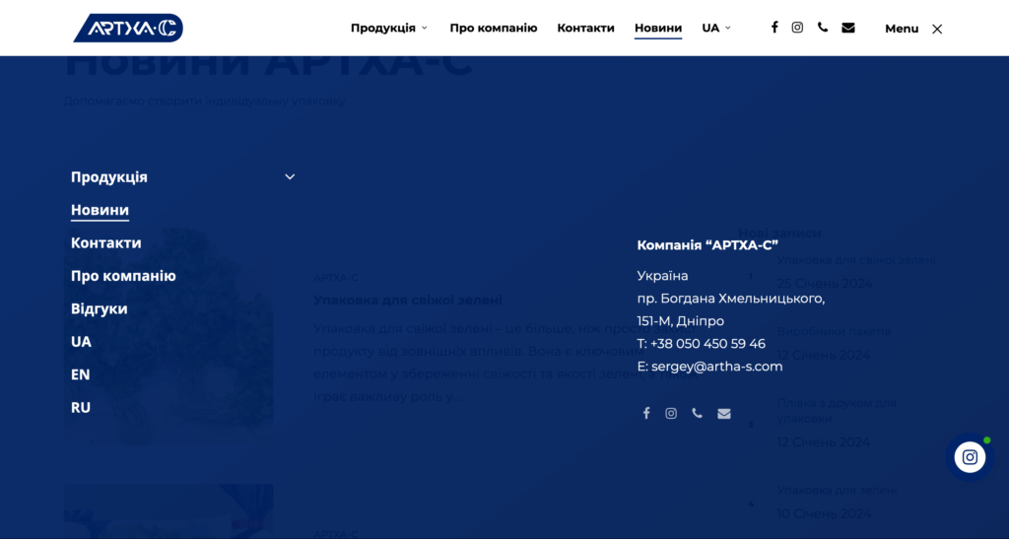Close the menu with the X icon
The image size is (1009, 539).
pyautogui.click(x=937, y=29)
